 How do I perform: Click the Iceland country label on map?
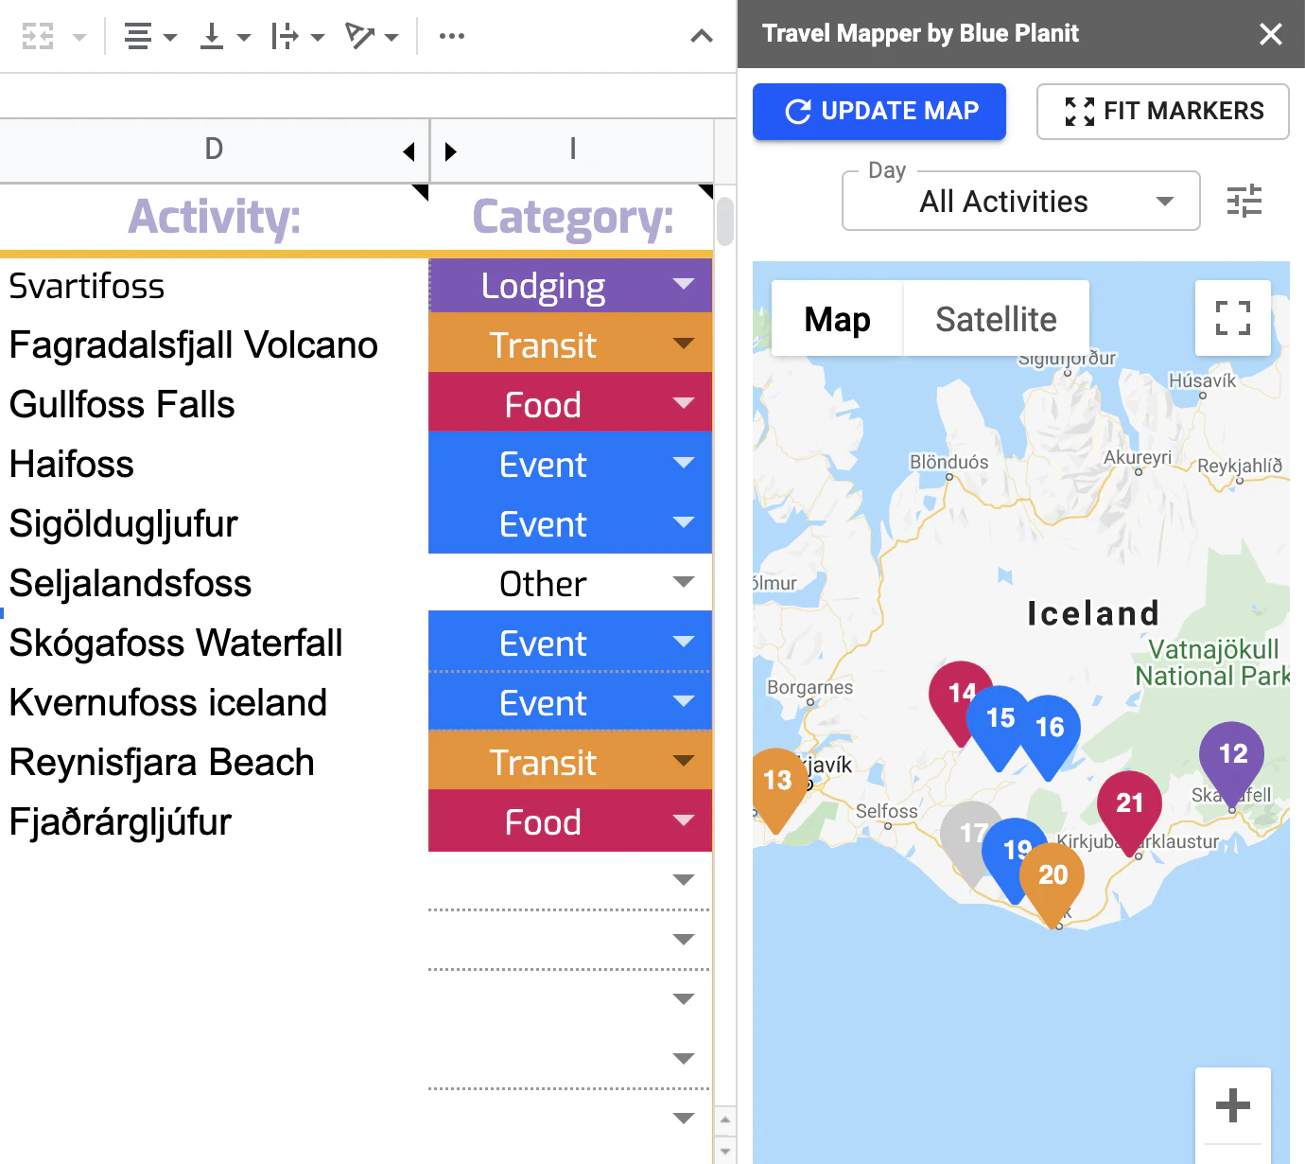tap(1093, 613)
